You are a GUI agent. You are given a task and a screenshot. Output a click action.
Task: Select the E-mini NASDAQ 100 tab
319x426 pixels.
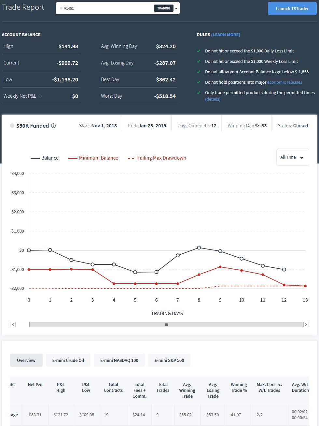pyautogui.click(x=119, y=360)
